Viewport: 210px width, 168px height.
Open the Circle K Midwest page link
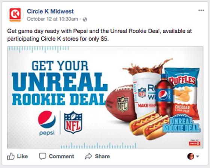click(x=50, y=11)
